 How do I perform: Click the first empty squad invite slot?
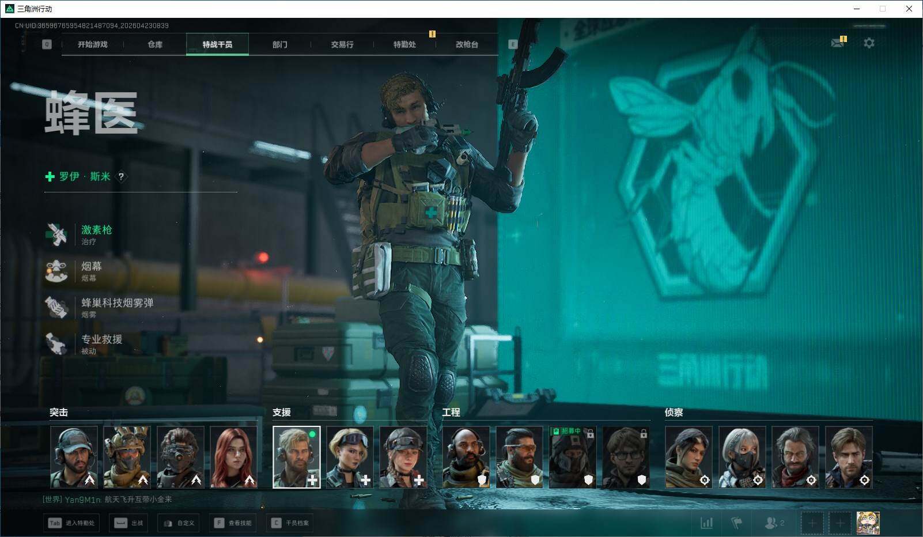pos(812,523)
